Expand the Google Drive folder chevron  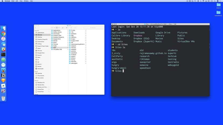[x=67, y=39]
